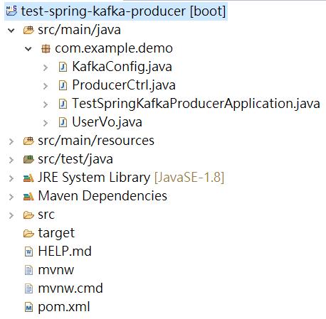Screen dimensions: 326x319
Task: Expand the src/main/resources folder
Action: (11, 141)
